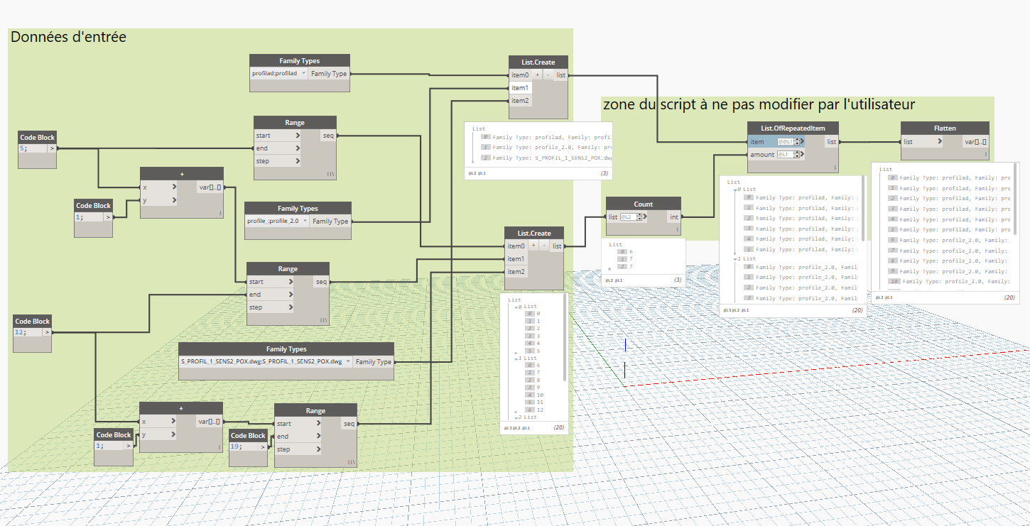This screenshot has width=1030, height=526.
Task: Open the profile_2.0 Family Types dropdown
Action: [305, 221]
